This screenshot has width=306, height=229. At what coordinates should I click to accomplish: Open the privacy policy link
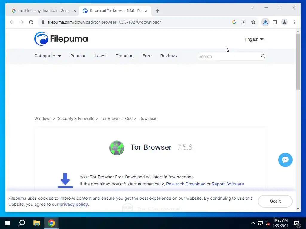(74, 204)
